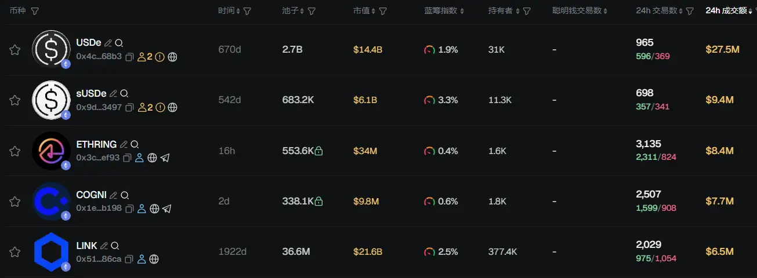Open the COGNI token name link
The width and height of the screenshot is (757, 278).
[x=91, y=195]
